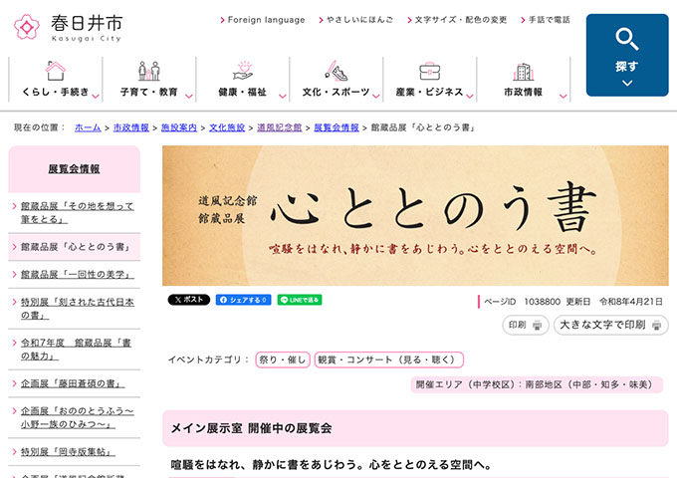The image size is (677, 478).
Task: Click the 更新日 令和8年4月21日 text
Action: [x=614, y=302]
